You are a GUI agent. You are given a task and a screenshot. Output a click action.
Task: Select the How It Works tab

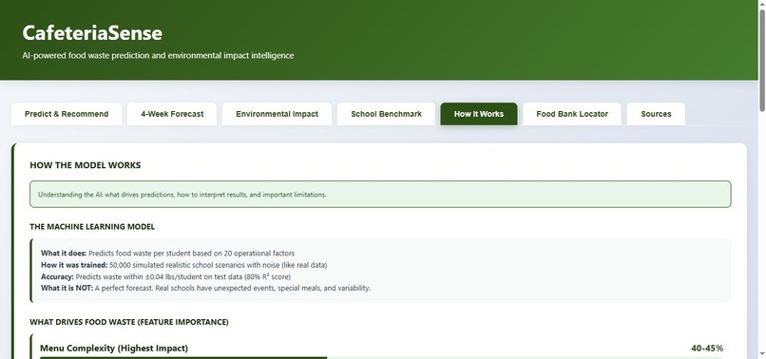(479, 114)
